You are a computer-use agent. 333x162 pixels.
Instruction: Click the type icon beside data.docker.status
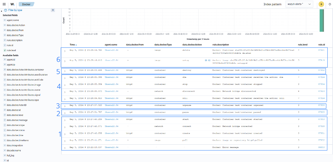(5, 130)
